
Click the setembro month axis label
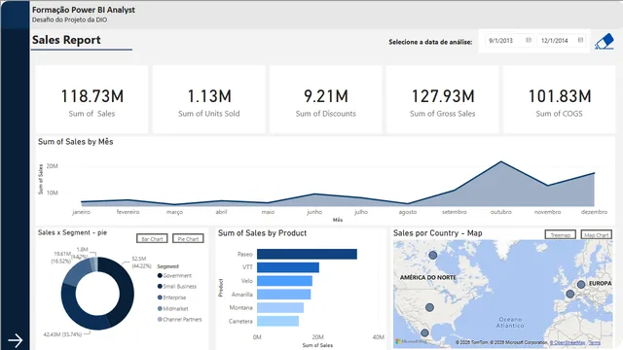click(455, 212)
